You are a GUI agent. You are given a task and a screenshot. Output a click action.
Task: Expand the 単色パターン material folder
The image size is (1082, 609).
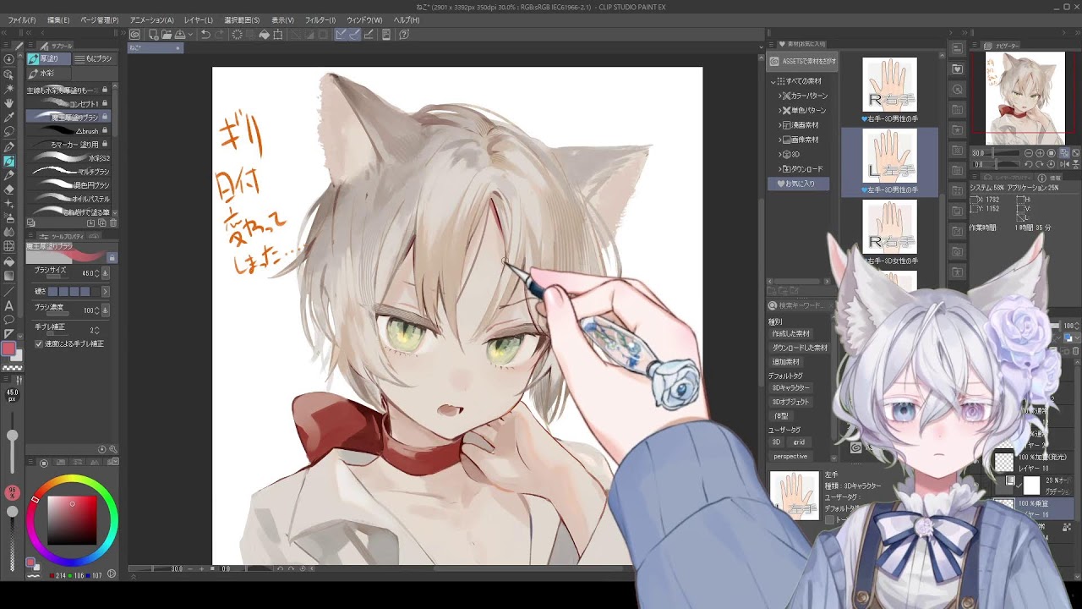tap(780, 110)
